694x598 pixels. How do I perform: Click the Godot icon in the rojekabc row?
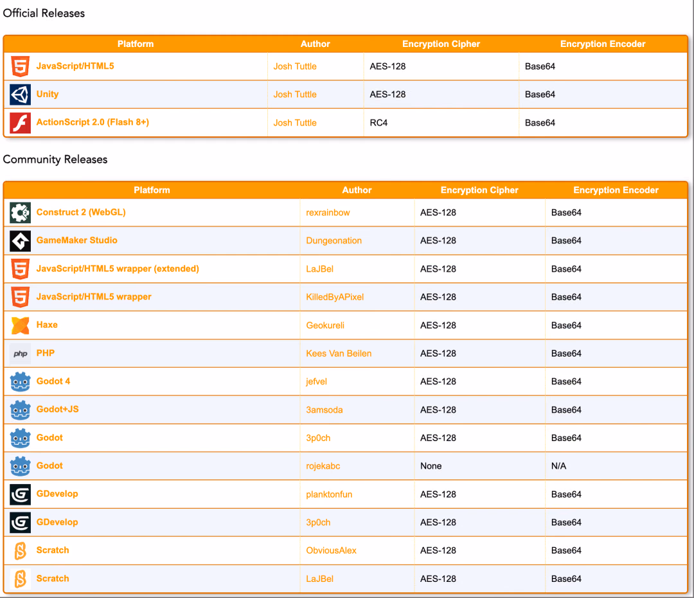(21, 466)
